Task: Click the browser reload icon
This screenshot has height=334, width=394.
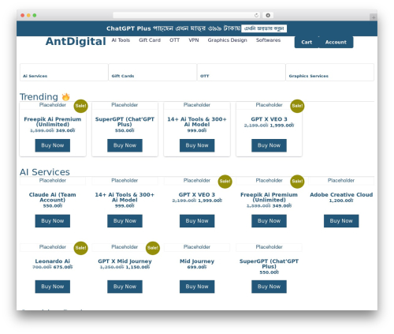Action: [x=256, y=15]
